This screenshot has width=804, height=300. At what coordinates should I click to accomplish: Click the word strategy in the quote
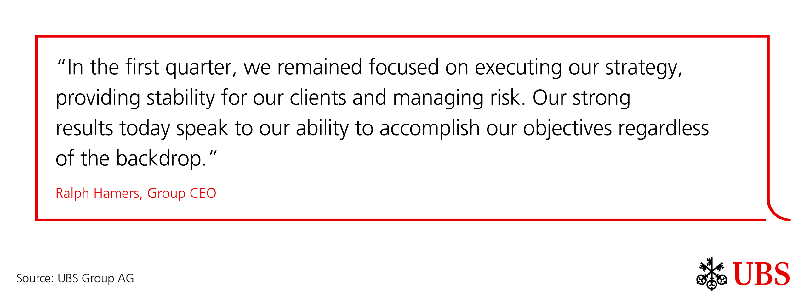click(643, 68)
